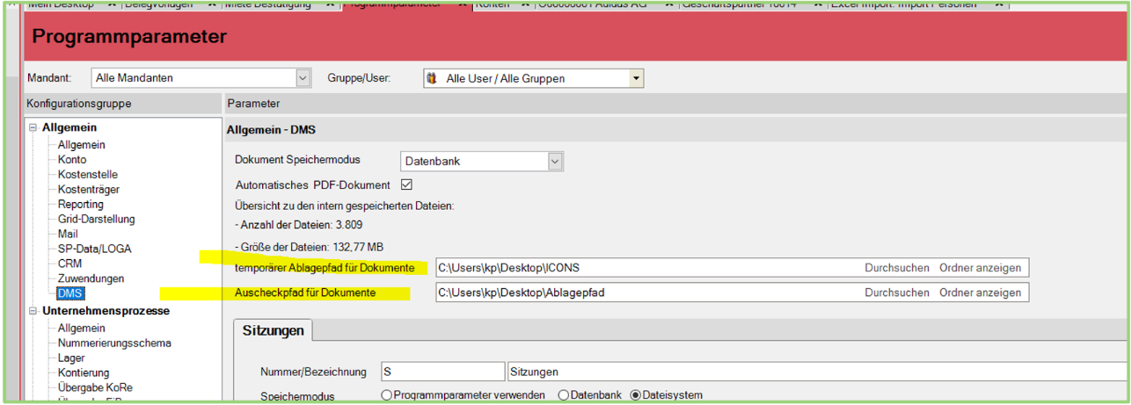Toggle the Automatisches PDF-Dokument checkbox

pyautogui.click(x=406, y=184)
